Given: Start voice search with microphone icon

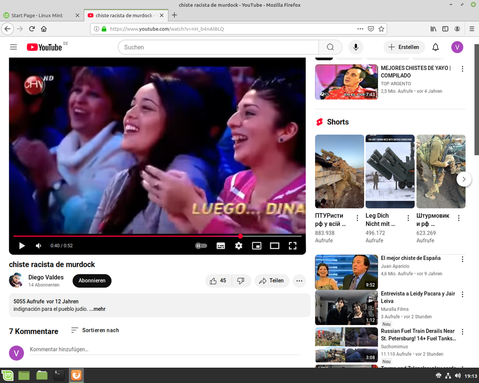Looking at the screenshot, I should (355, 47).
